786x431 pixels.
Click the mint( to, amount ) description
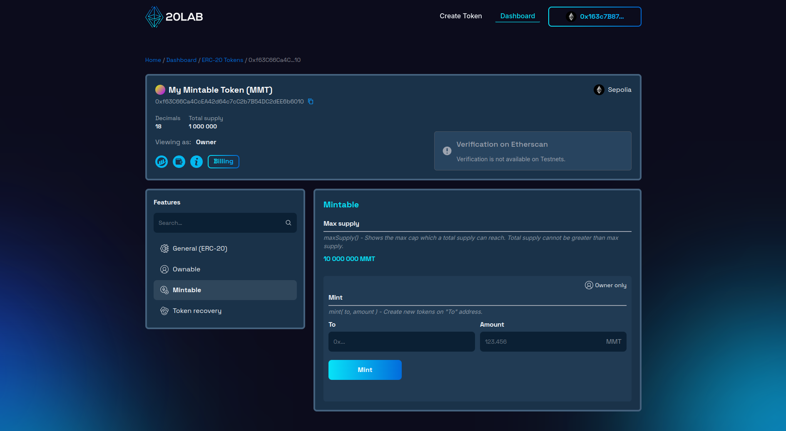tap(405, 312)
